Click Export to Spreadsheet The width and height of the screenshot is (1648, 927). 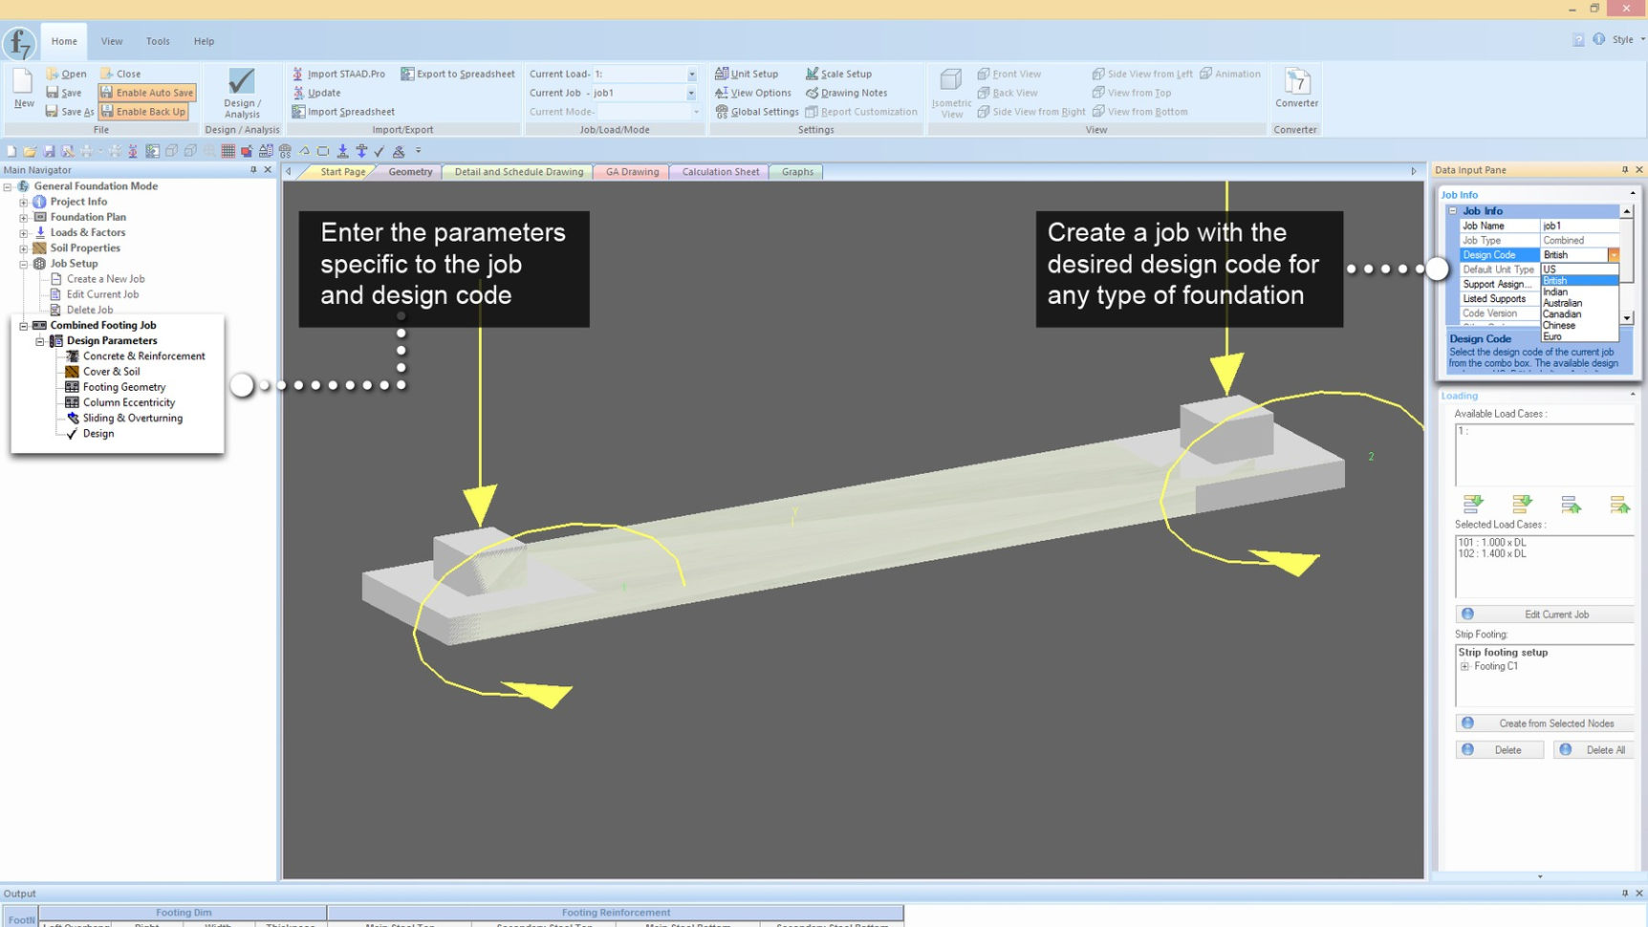458,74
